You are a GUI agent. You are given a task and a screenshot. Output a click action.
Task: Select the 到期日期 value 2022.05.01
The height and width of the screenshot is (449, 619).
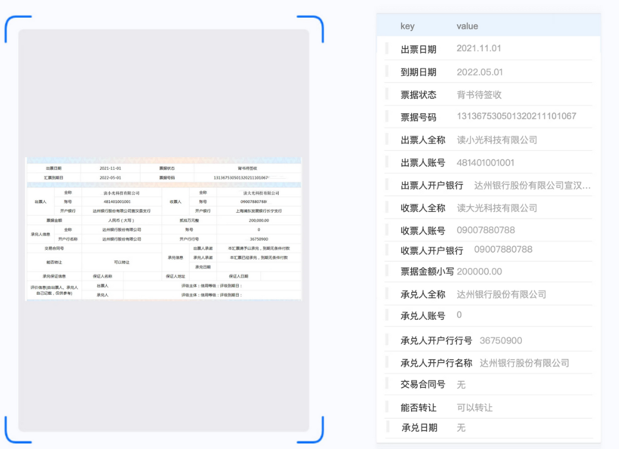click(480, 72)
